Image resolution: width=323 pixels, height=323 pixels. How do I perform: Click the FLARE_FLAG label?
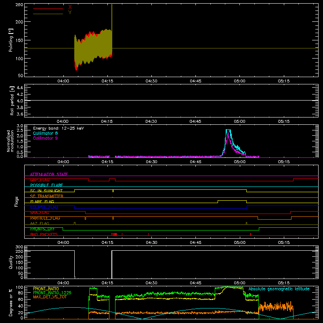pos(42,201)
